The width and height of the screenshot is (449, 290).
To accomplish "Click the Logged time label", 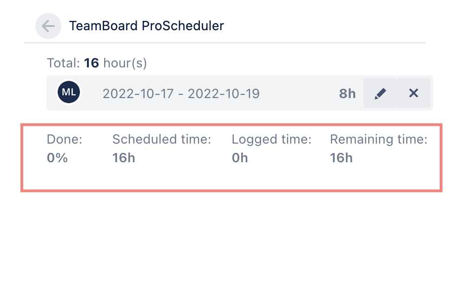I will coord(271,139).
